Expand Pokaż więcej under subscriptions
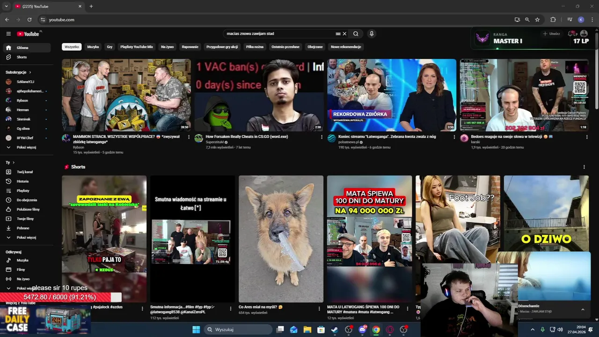Screen dimensions: 599x337 click(x=27, y=147)
